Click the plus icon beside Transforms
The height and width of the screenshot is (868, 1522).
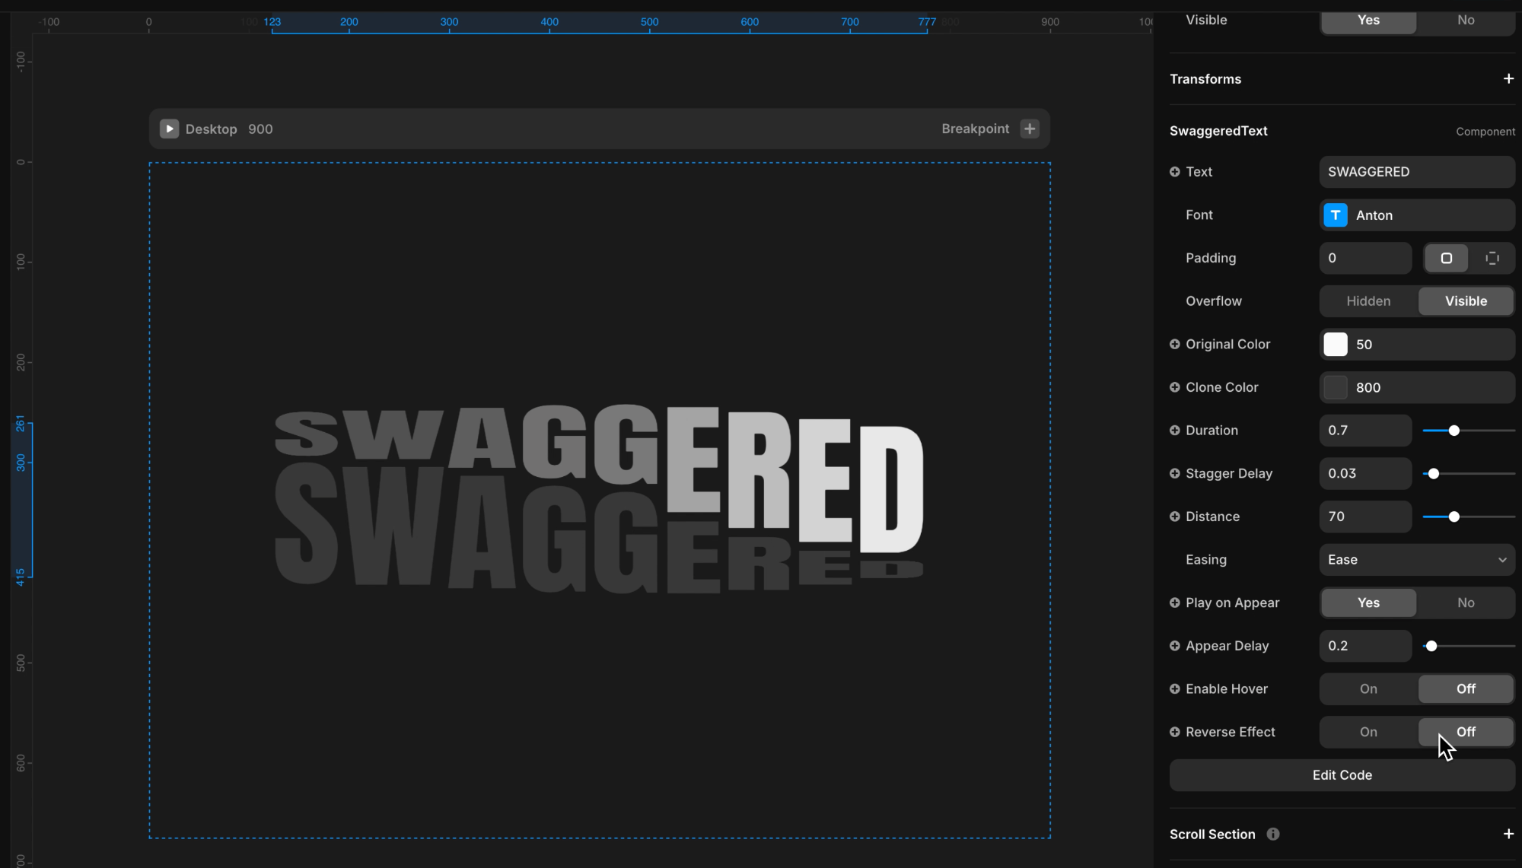1508,79
